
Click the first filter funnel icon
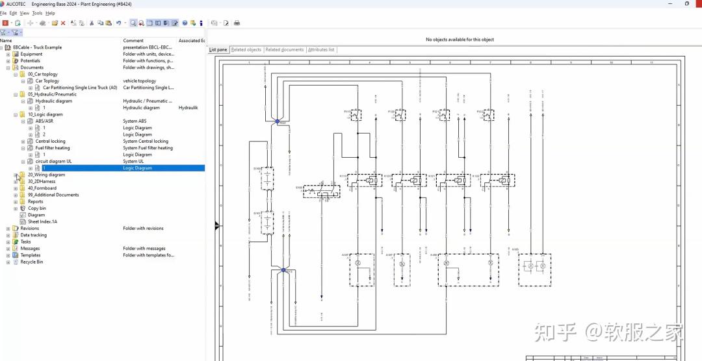point(4,32)
